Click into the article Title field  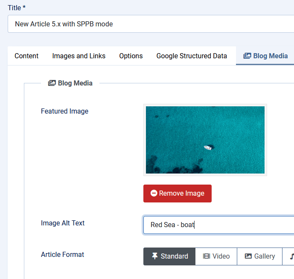pos(149,24)
